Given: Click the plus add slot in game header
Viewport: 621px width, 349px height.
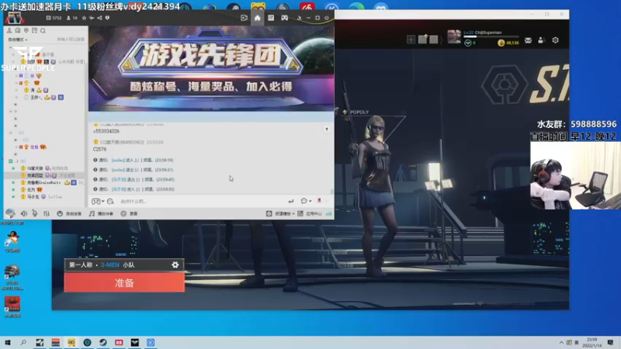Looking at the screenshot, I should pyautogui.click(x=411, y=40).
